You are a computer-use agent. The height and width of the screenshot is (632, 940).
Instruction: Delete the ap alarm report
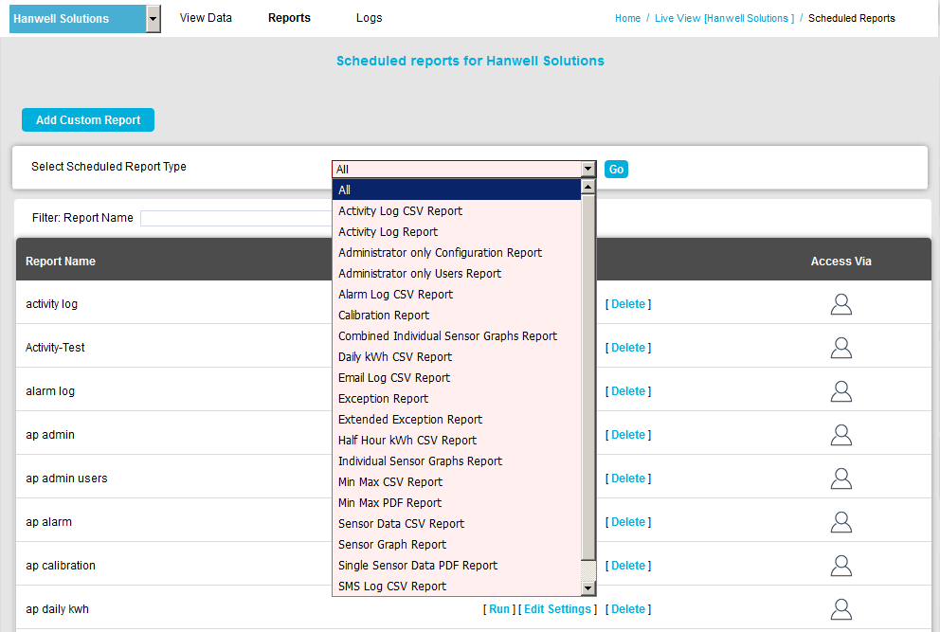[x=627, y=522]
